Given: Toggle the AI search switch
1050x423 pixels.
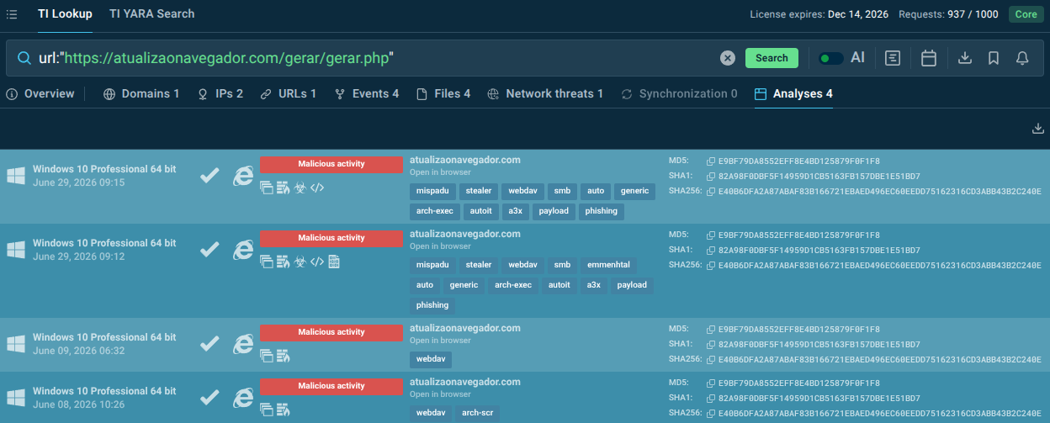Looking at the screenshot, I should pyautogui.click(x=831, y=58).
